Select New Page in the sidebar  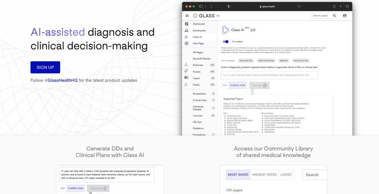pyautogui.click(x=198, y=43)
